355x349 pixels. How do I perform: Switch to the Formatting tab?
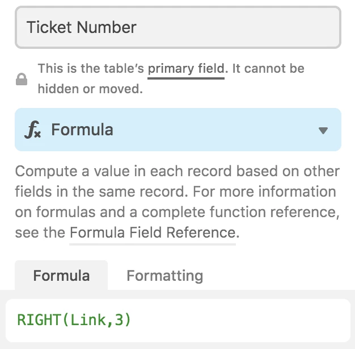pyautogui.click(x=164, y=276)
